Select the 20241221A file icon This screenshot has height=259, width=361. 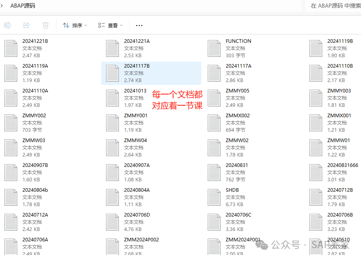point(112,48)
